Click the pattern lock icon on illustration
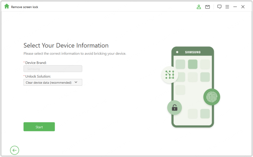 [169, 75]
